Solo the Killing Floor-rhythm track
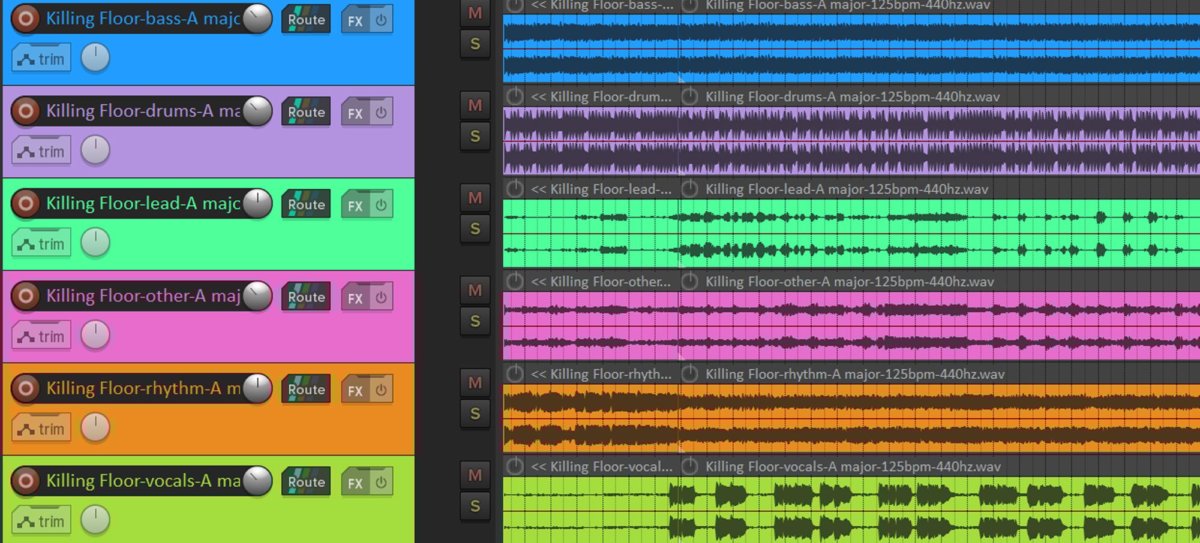 tap(475, 414)
